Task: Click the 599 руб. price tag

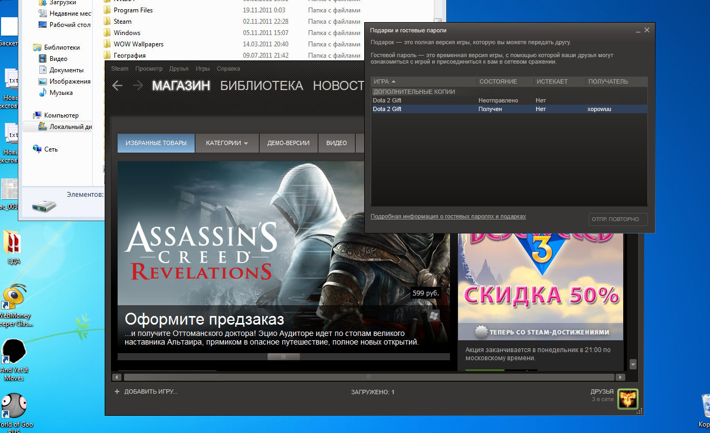Action: (x=426, y=293)
